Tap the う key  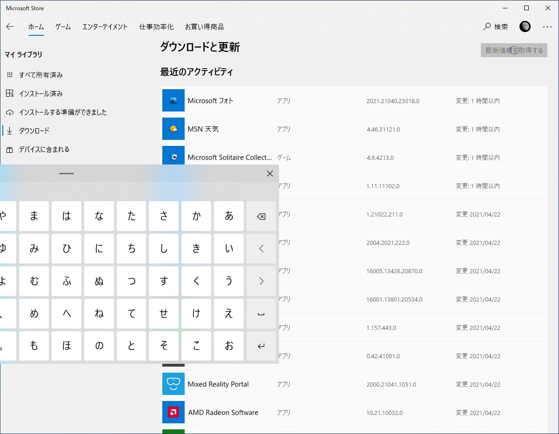tap(229, 281)
